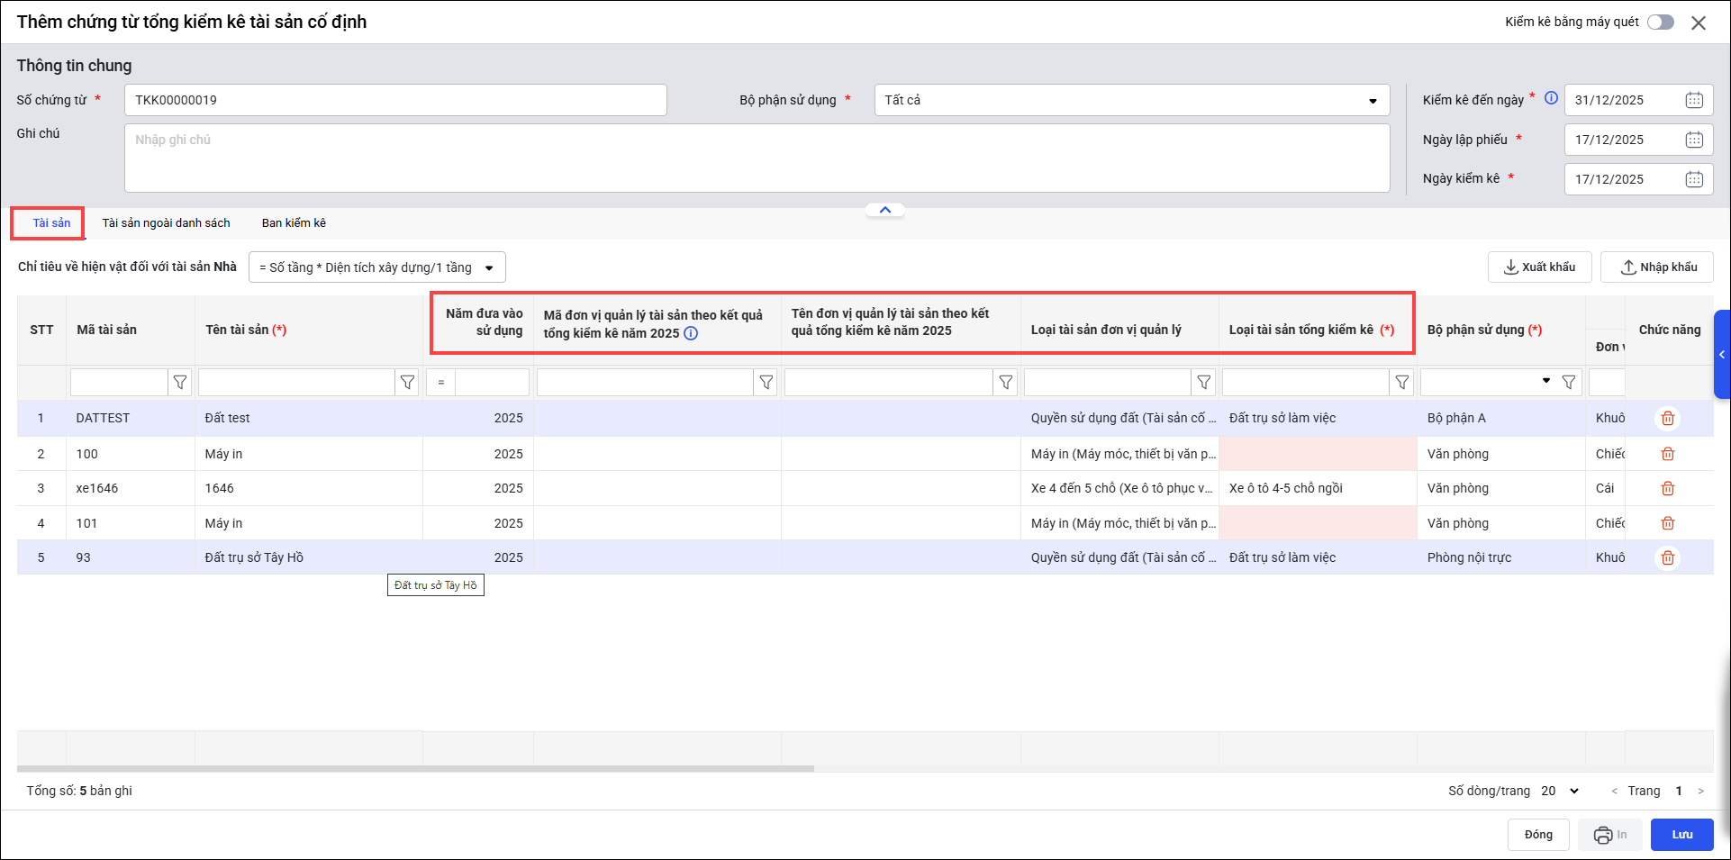The width and height of the screenshot is (1731, 860).
Task: Enable Kiểm kê bằng máy quét toggle
Action: [x=1660, y=23]
